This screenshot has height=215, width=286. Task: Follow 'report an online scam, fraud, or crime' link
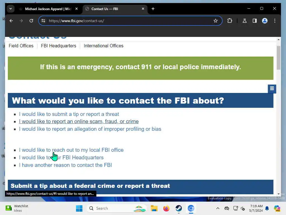79,121
